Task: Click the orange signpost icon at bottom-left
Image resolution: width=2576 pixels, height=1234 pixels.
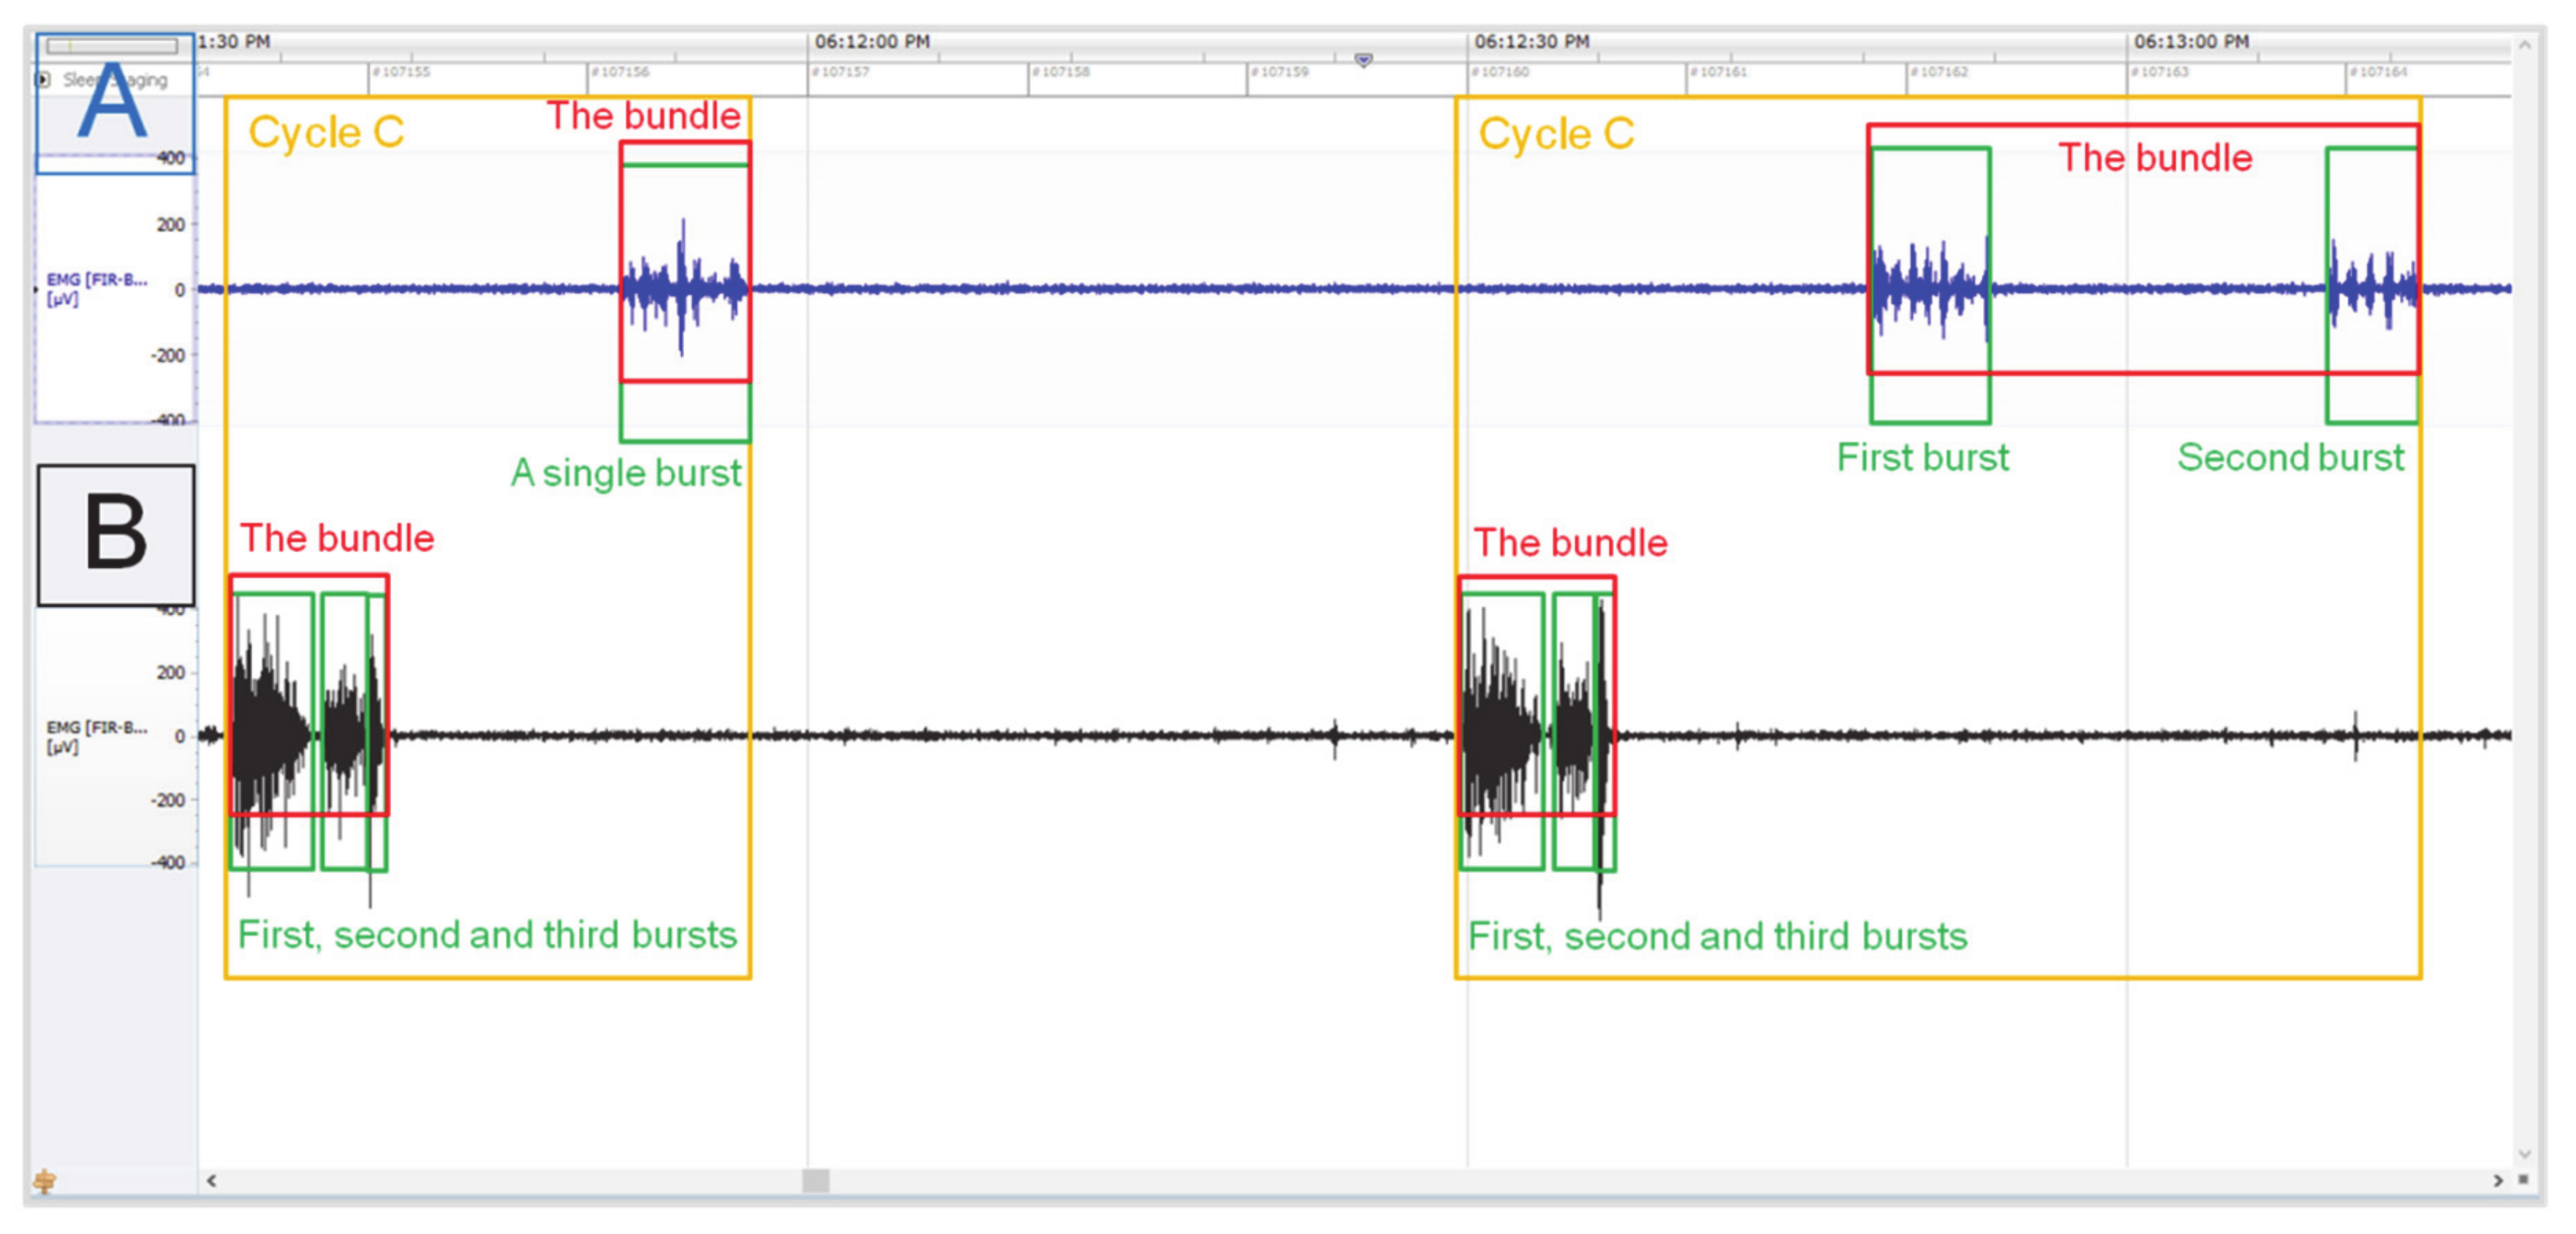Action: coord(44,1181)
